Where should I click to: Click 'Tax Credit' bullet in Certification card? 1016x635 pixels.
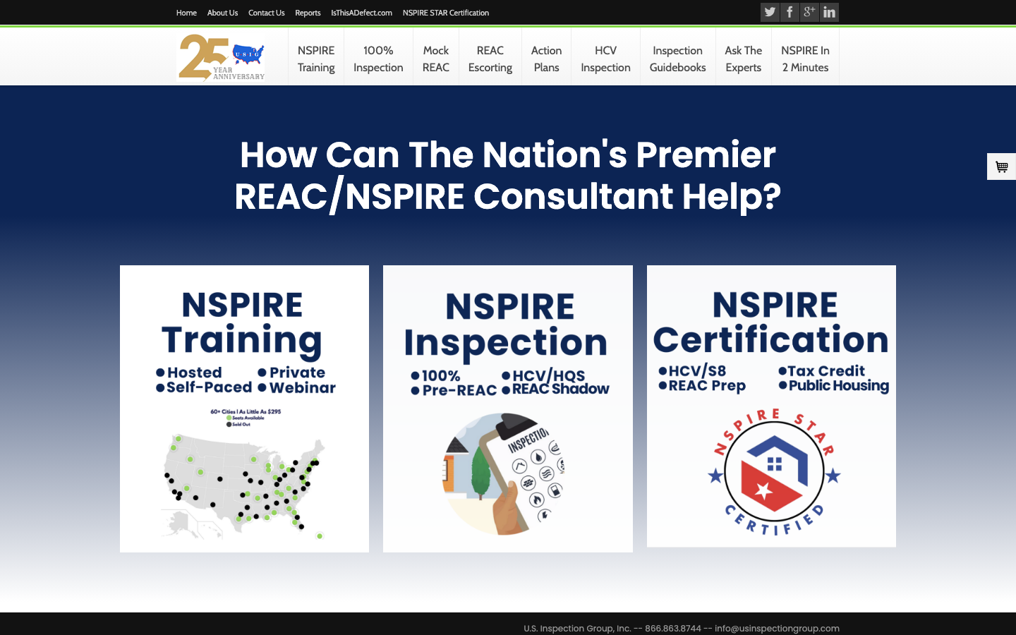coord(822,371)
